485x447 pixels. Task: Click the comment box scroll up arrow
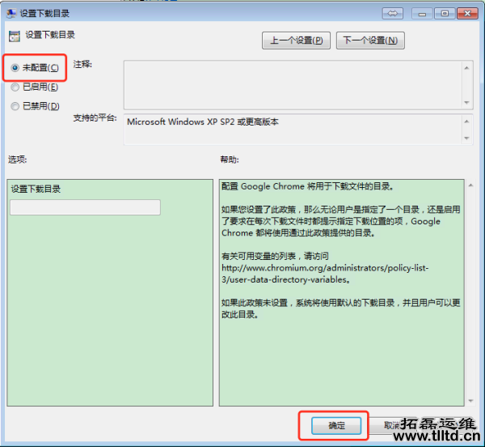tap(466, 68)
